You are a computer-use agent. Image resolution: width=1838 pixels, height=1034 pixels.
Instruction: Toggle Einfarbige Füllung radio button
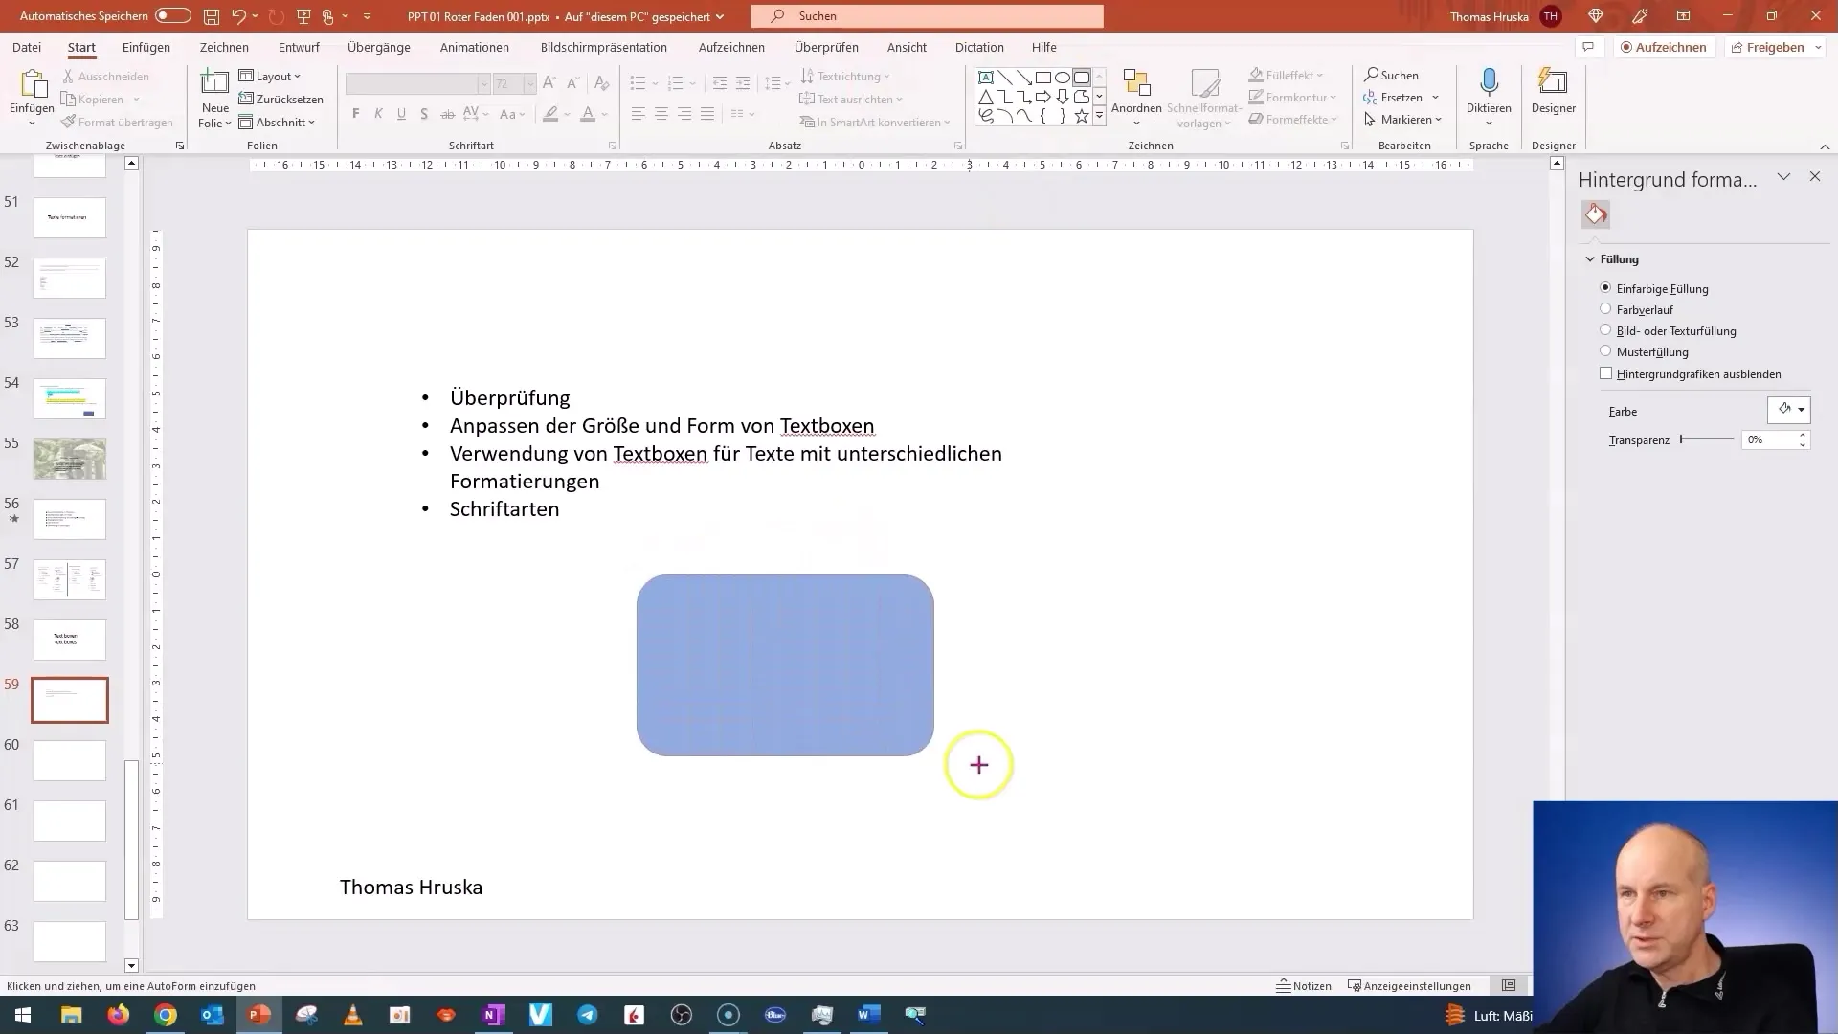click(x=1605, y=288)
